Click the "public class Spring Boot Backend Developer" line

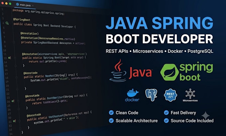pos(45,25)
